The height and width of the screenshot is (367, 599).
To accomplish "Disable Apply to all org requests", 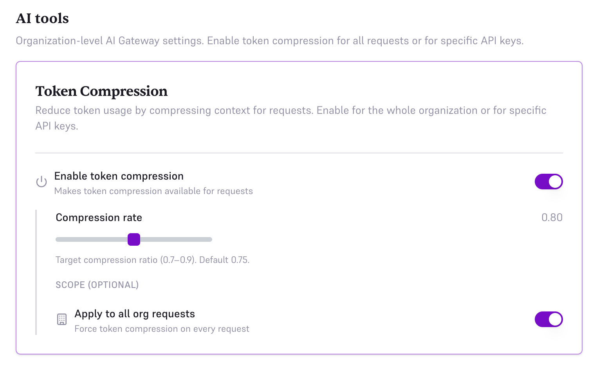I will coord(548,319).
